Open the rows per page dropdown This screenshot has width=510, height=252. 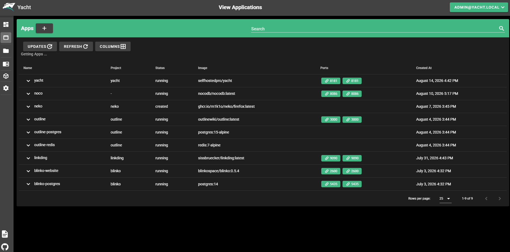pos(445,199)
